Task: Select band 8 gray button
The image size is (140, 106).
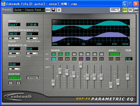Action: pos(102,59)
